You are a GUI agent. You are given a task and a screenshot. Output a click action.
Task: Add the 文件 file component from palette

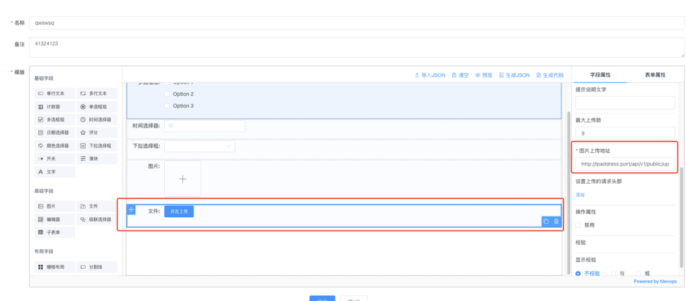click(96, 206)
